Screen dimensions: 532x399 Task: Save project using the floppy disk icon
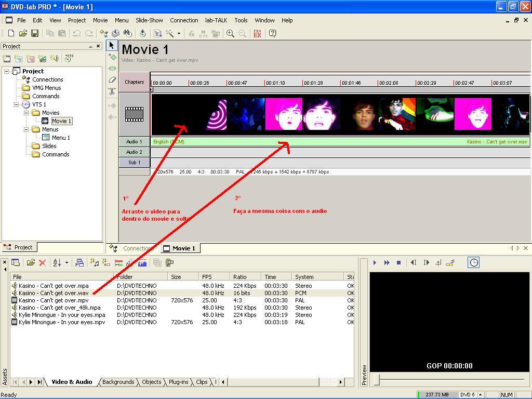[35, 33]
